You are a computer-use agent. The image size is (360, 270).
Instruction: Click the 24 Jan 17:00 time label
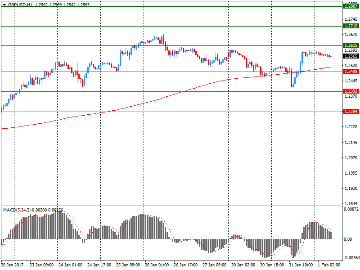pos(99,265)
